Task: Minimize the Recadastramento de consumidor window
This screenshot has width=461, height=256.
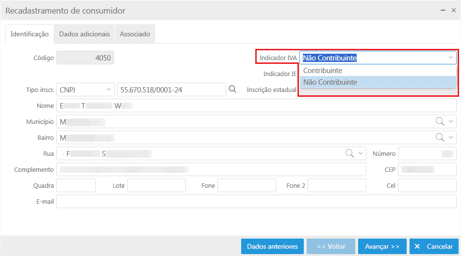Action: [x=443, y=10]
